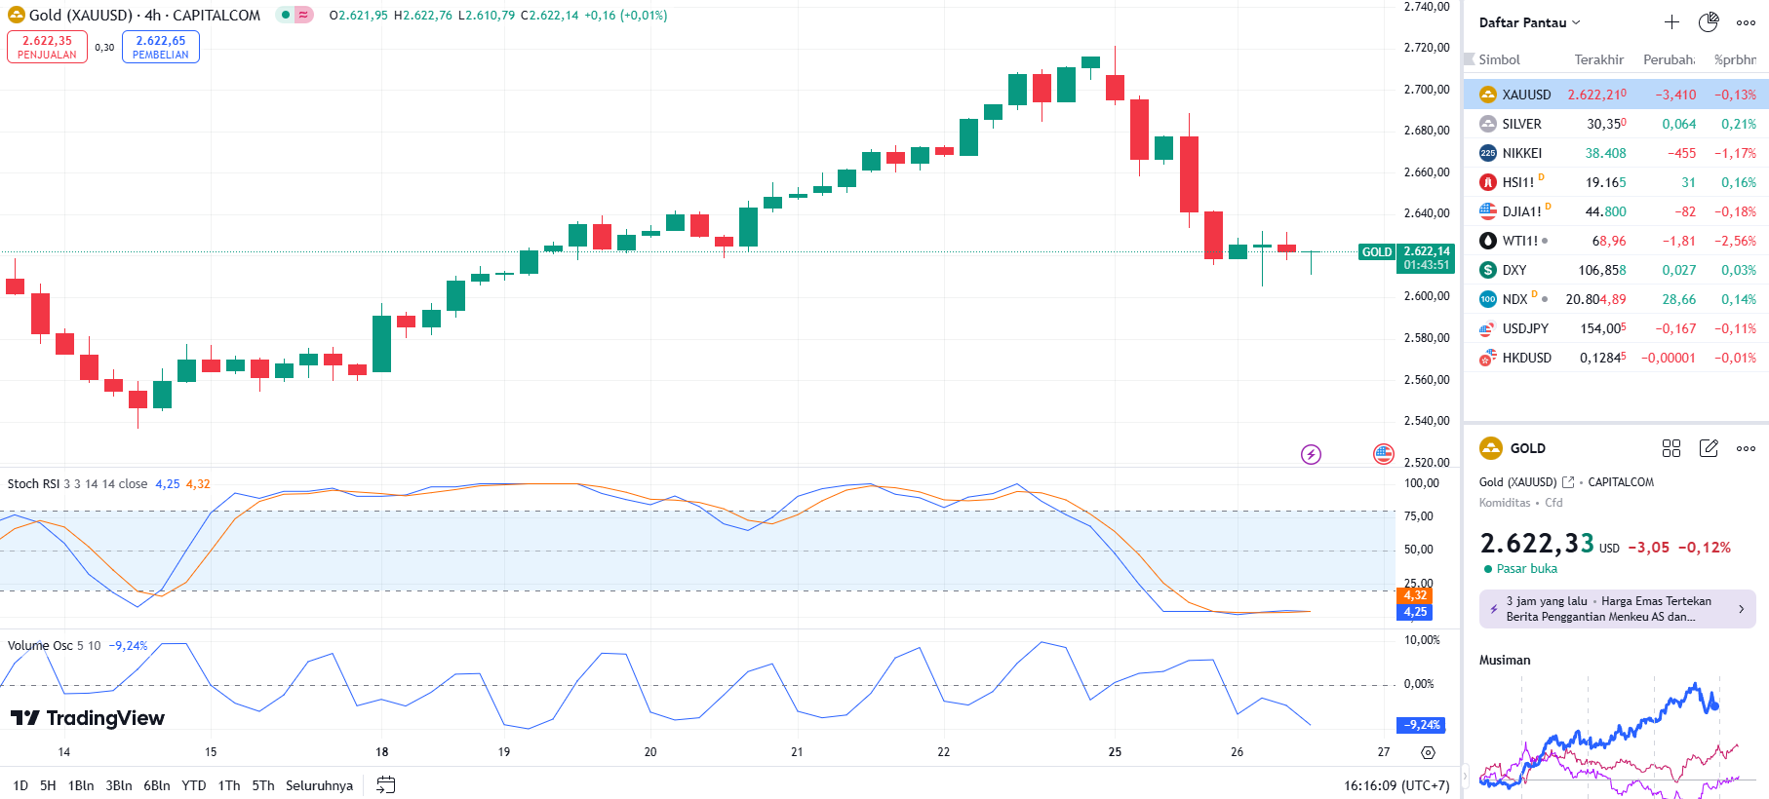Add a symbol to the watchlist
The width and height of the screenshot is (1769, 799).
(1671, 22)
